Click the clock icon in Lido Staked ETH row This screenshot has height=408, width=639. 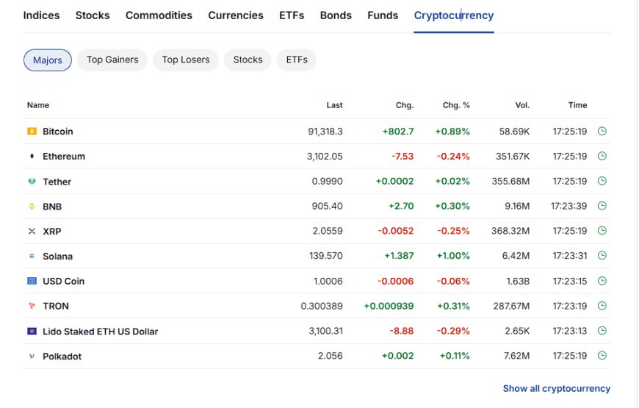pyautogui.click(x=602, y=331)
